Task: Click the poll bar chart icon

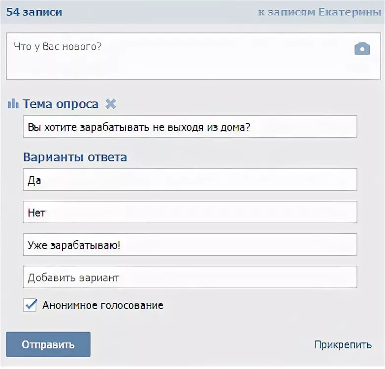Action: pos(13,103)
